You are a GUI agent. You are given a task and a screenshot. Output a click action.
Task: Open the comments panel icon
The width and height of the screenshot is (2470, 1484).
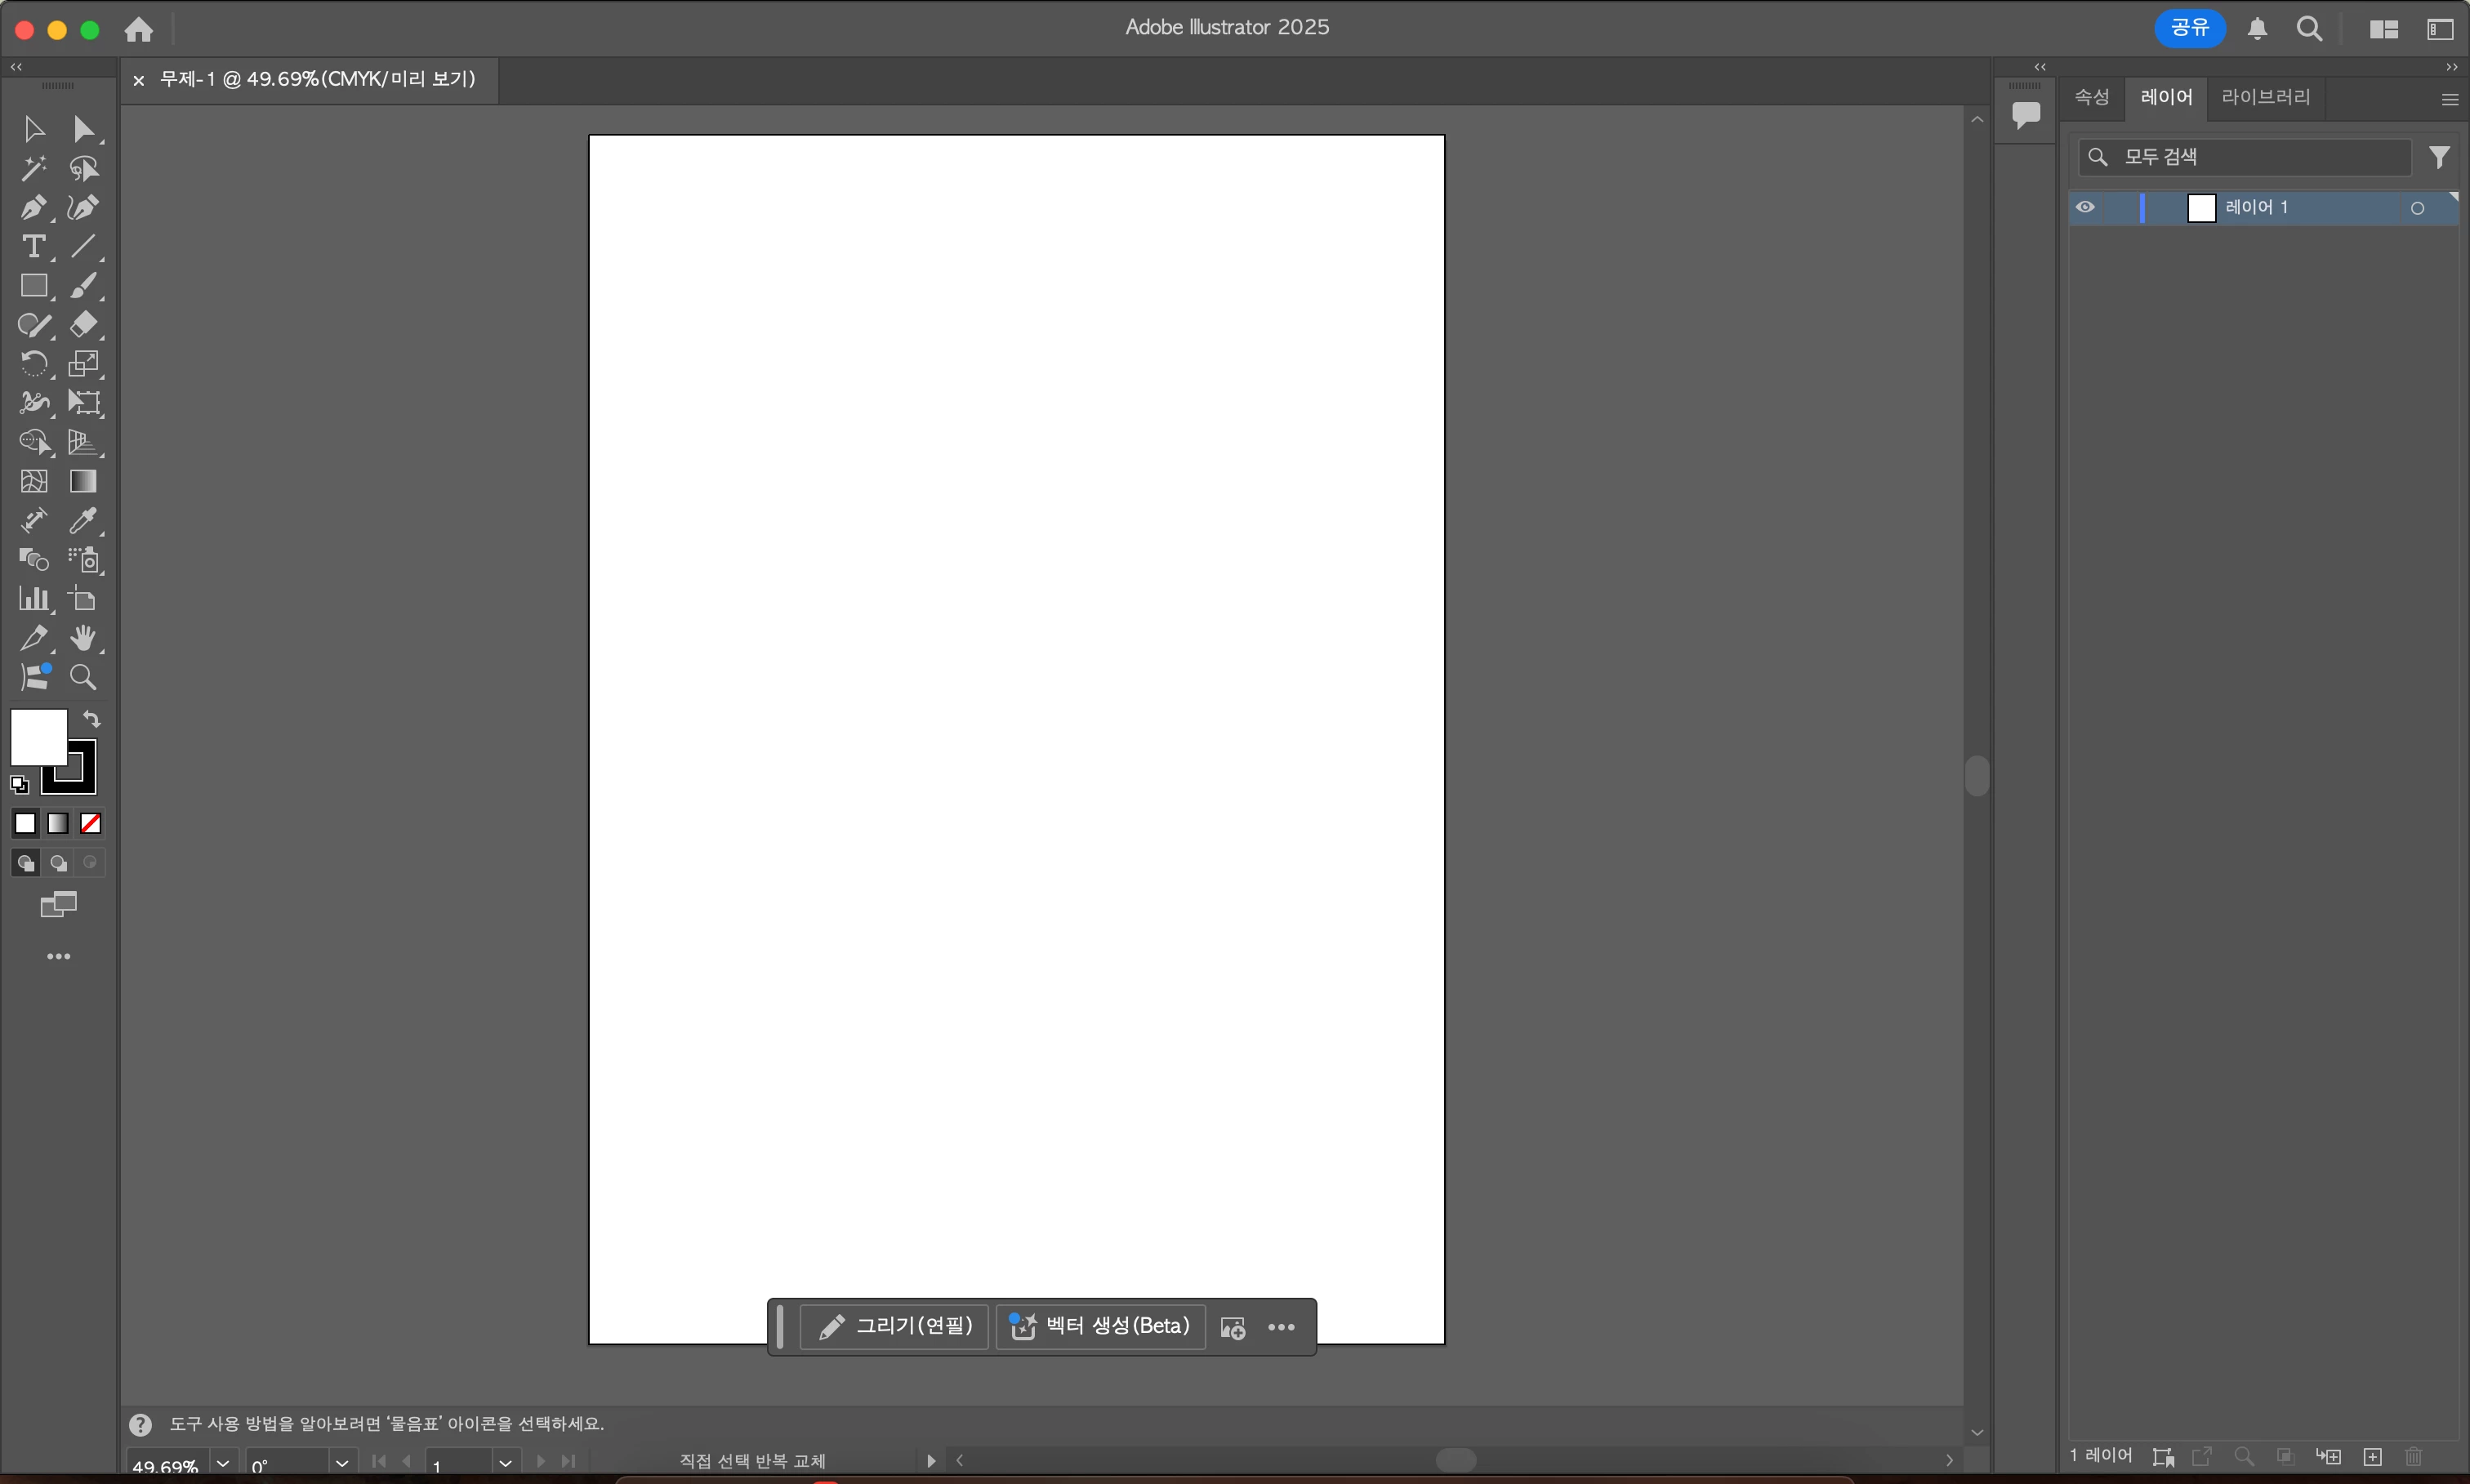[2025, 114]
